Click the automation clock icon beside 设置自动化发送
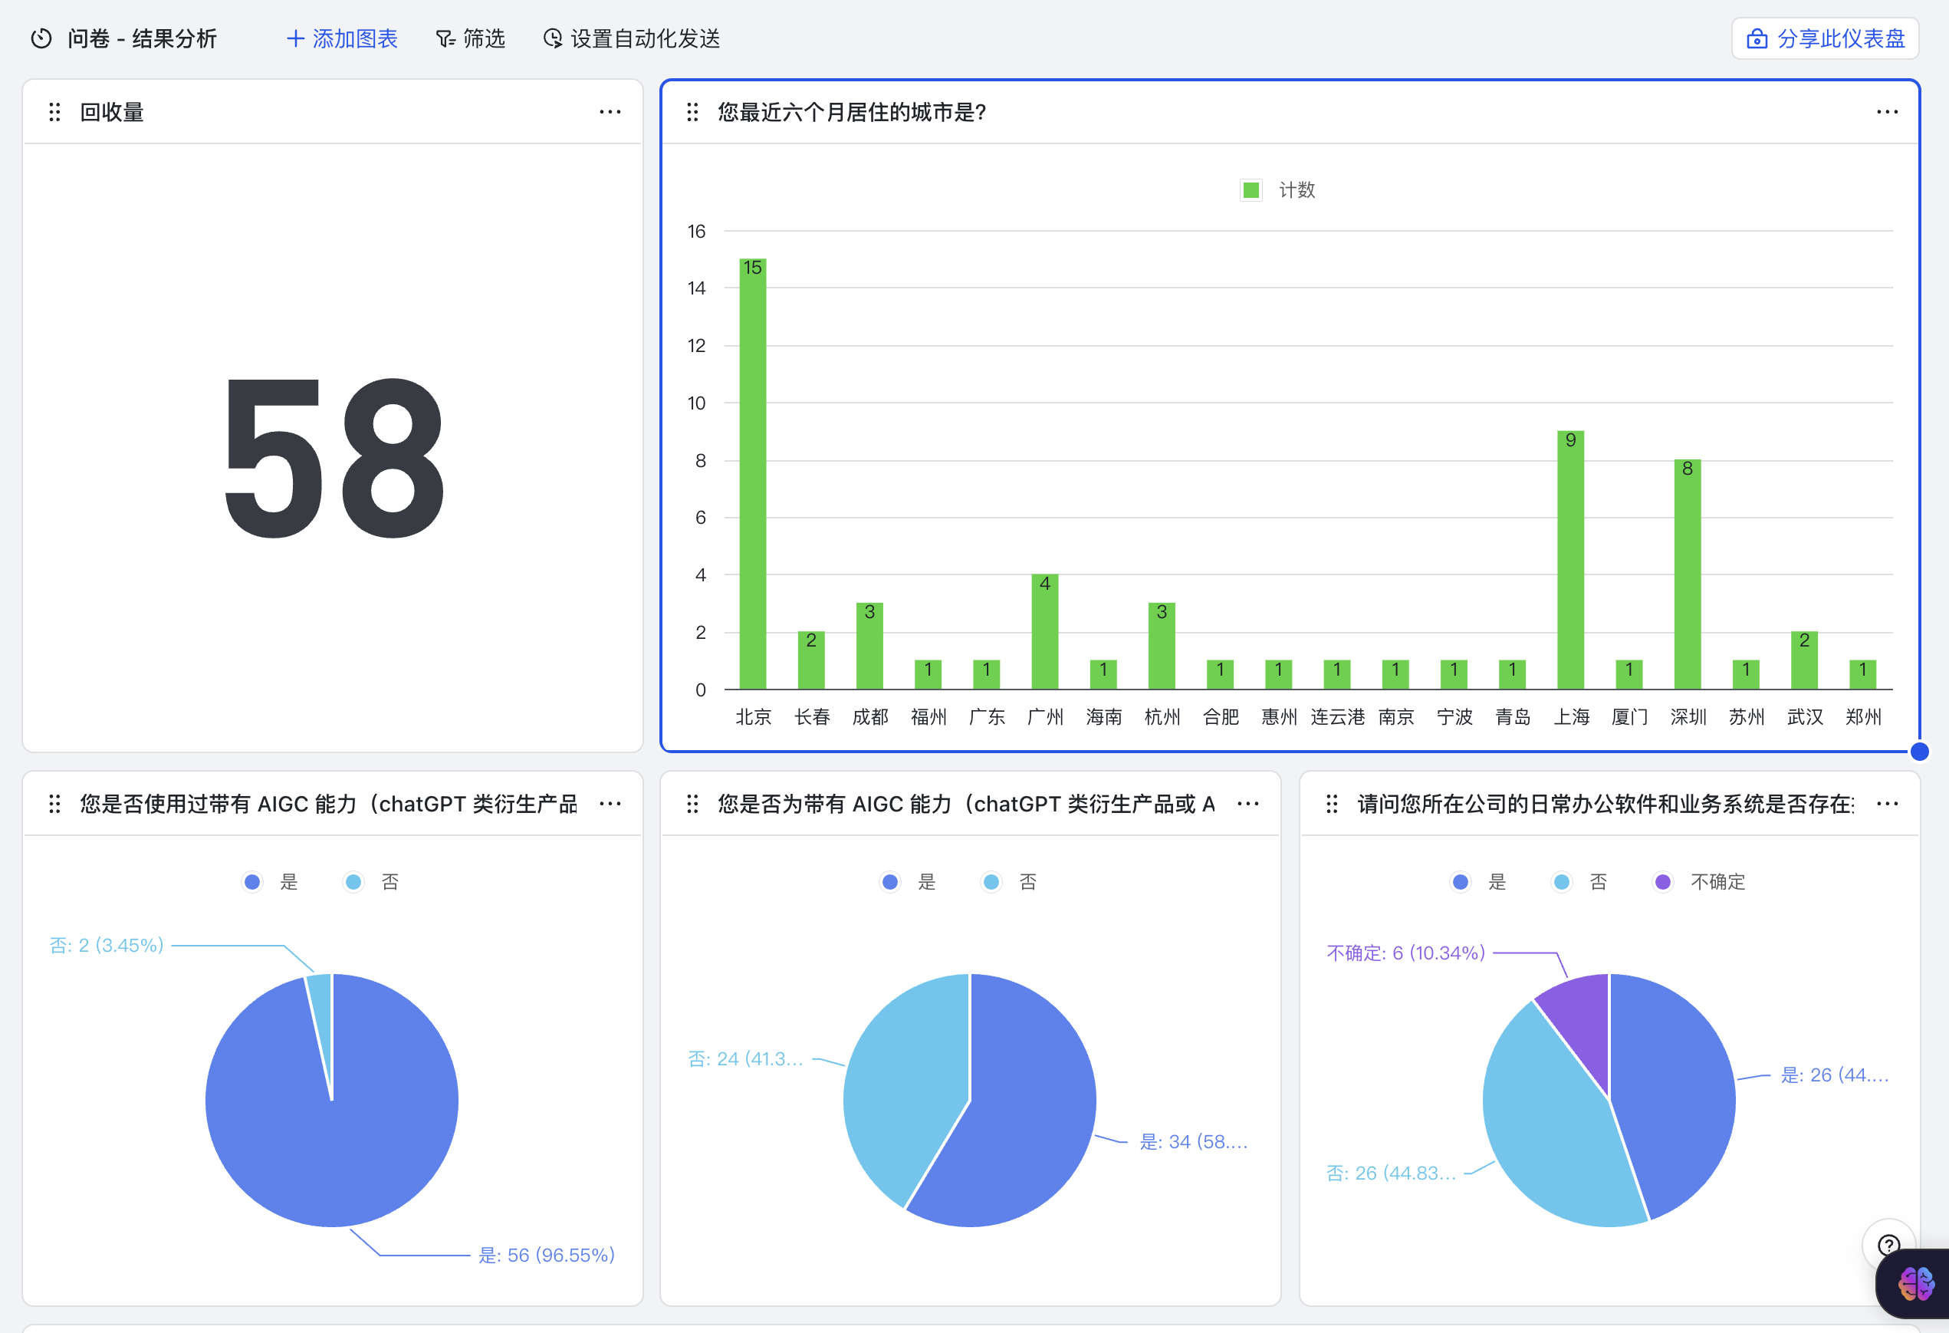This screenshot has width=1949, height=1333. 553,38
